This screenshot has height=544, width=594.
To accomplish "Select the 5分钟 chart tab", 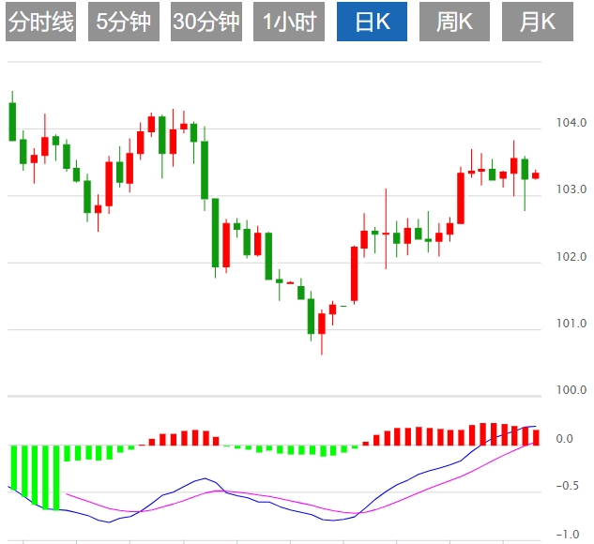I will [123, 23].
